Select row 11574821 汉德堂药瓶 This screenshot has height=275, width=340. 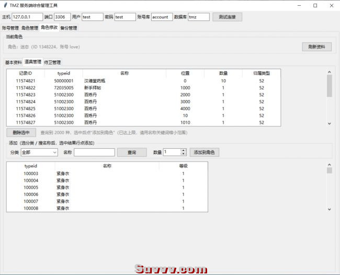(x=143, y=81)
